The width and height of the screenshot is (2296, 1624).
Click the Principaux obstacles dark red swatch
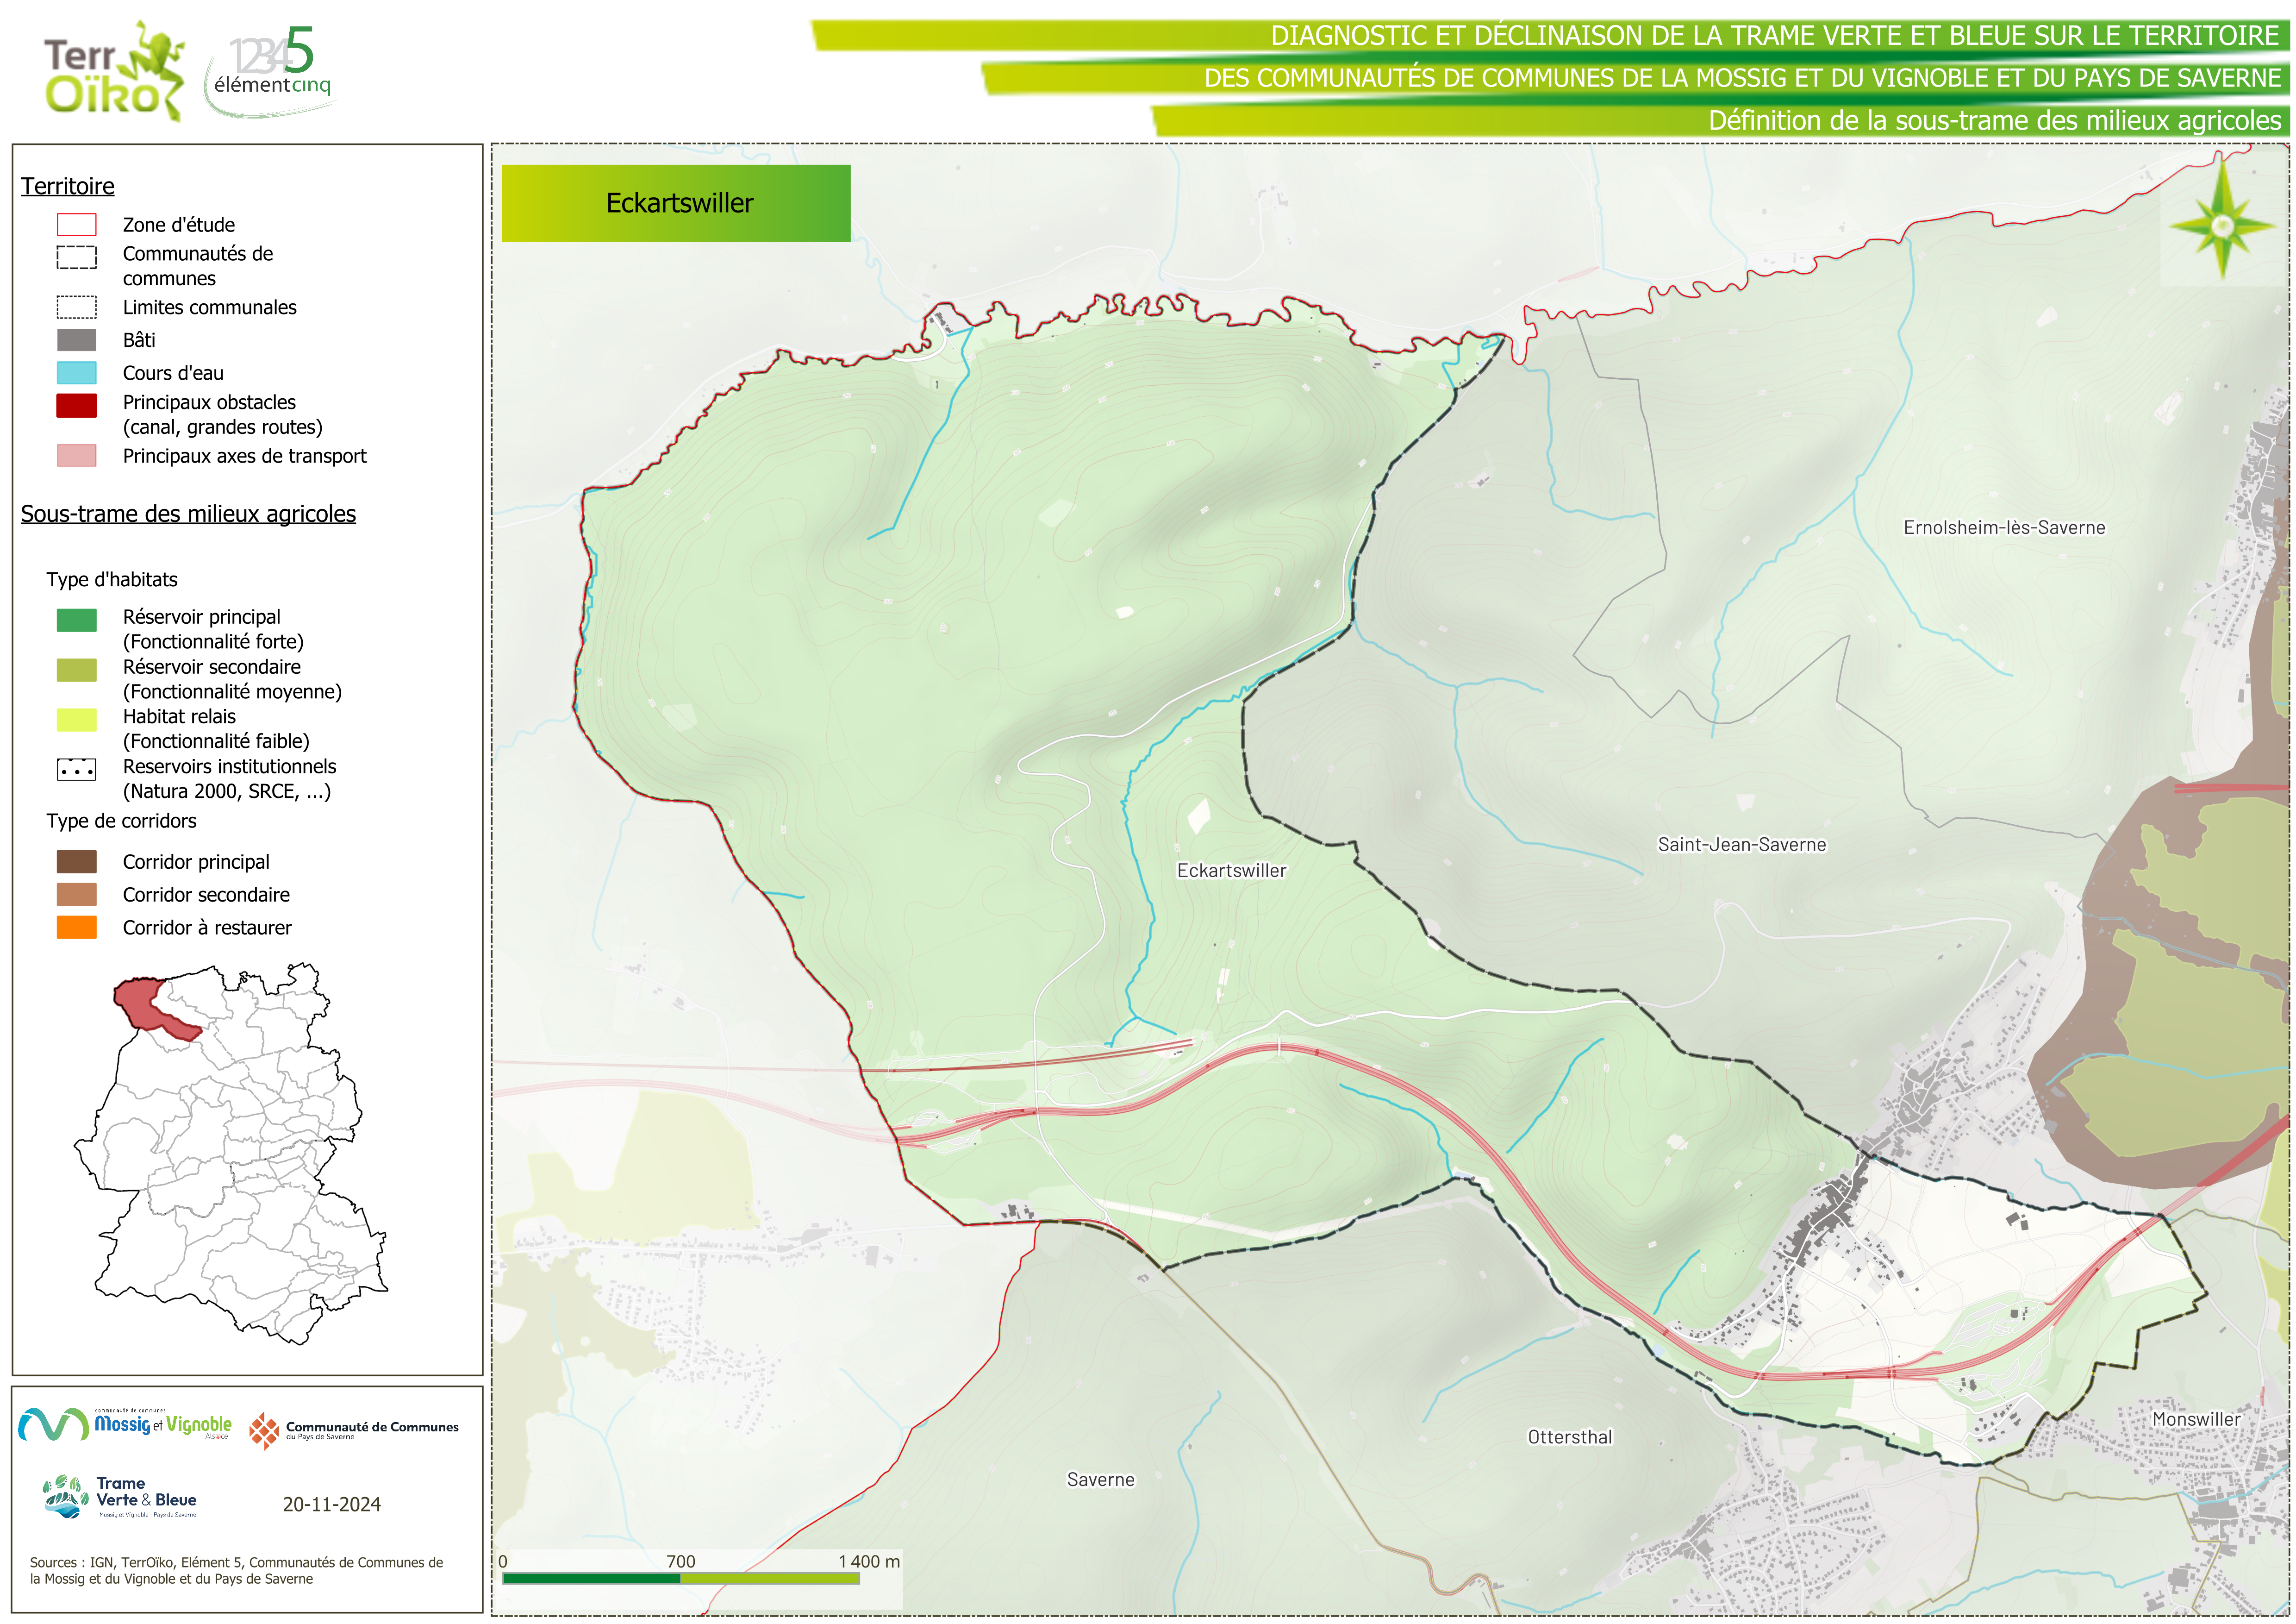coord(76,405)
